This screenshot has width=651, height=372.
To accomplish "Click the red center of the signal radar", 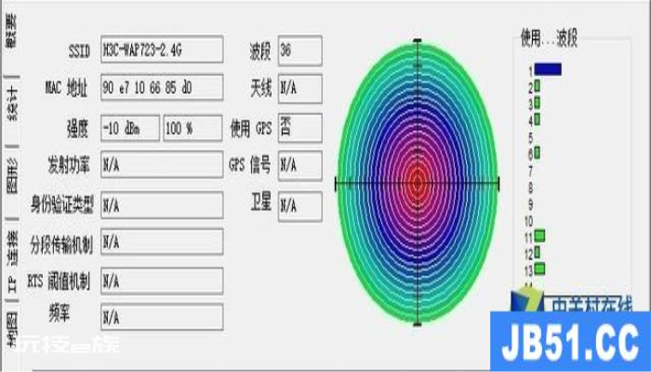I will 418,182.
